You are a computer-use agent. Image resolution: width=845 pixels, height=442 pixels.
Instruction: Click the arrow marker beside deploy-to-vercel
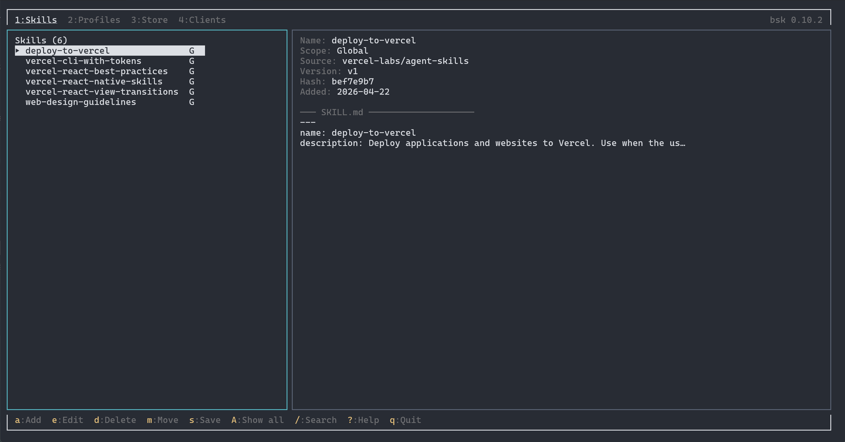point(18,50)
